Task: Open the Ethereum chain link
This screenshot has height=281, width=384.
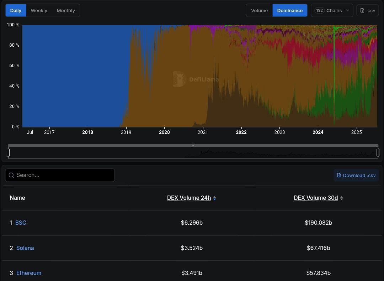Action: pyautogui.click(x=29, y=273)
